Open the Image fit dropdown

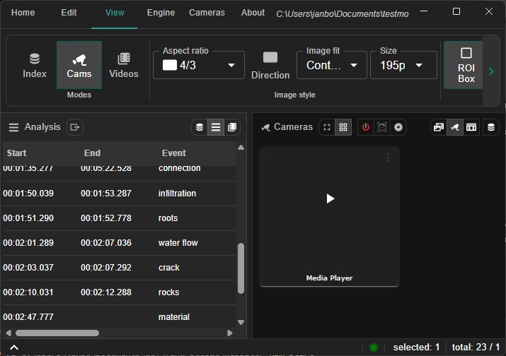332,65
